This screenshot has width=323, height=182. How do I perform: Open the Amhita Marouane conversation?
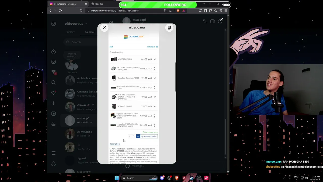[x=81, y=80]
